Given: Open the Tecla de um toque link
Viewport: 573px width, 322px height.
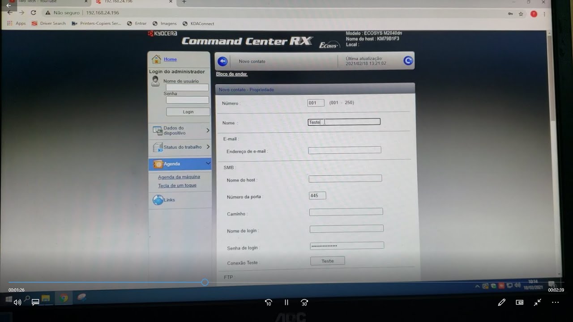Looking at the screenshot, I should click(x=177, y=186).
